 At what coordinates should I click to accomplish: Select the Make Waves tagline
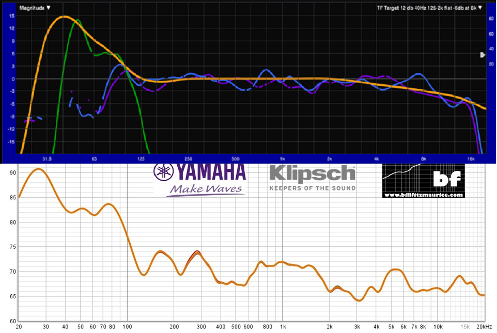207,189
